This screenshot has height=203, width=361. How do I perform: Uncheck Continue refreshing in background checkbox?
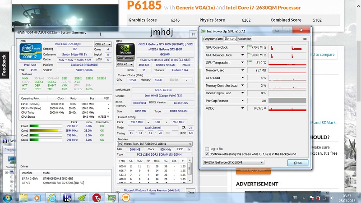tap(207, 154)
